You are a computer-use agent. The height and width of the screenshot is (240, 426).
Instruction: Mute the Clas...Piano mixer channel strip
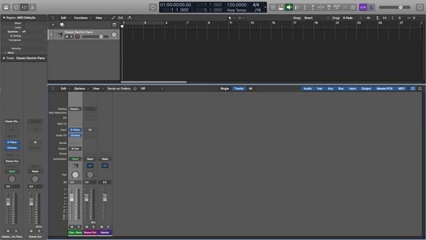click(x=72, y=227)
